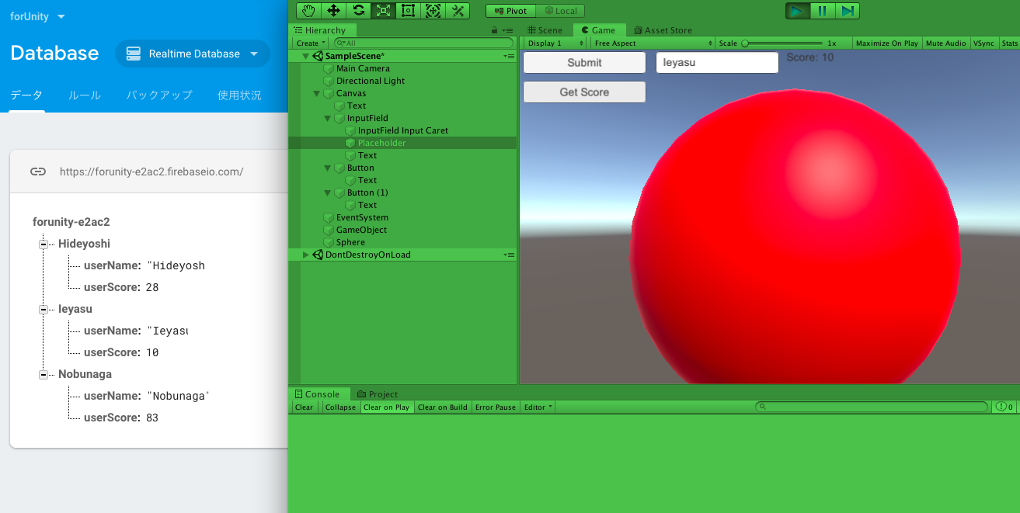Click the Hierarchy search field
The image size is (1020, 513).
423,43
